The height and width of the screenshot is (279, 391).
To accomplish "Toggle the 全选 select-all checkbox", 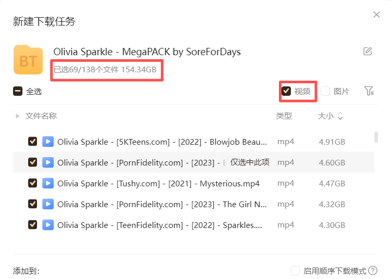I will tap(18, 91).
